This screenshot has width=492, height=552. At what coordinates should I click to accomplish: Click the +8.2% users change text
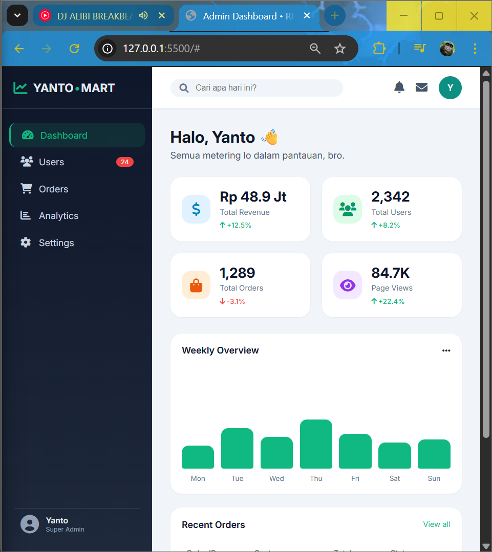[x=389, y=225]
